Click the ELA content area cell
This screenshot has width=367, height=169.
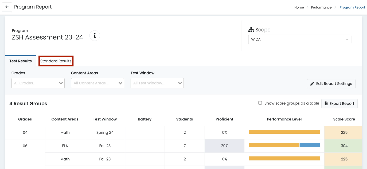pos(65,146)
